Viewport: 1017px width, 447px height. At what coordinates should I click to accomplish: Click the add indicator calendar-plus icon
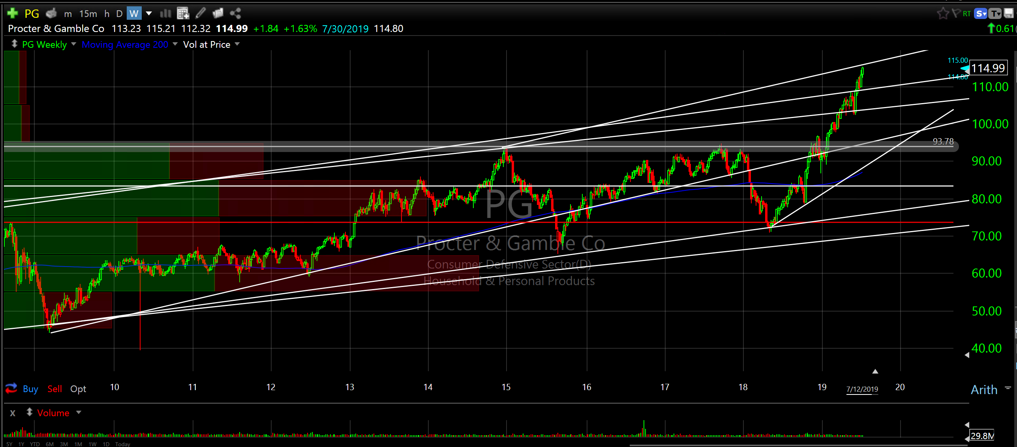click(x=183, y=14)
